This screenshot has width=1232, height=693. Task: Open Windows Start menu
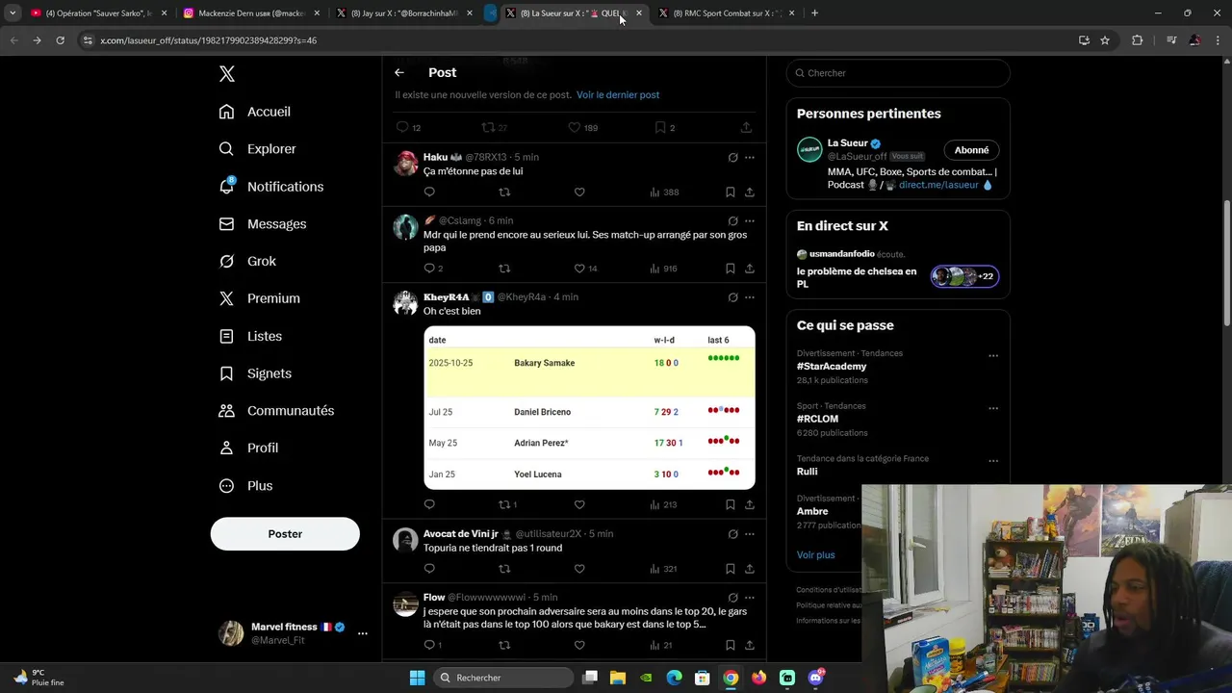click(x=417, y=678)
